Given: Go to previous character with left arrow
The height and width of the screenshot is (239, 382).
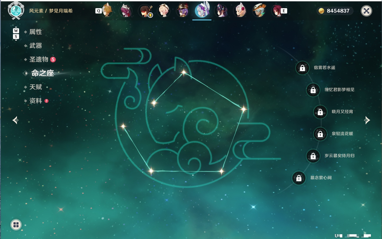Looking at the screenshot, I should pyautogui.click(x=15, y=120).
